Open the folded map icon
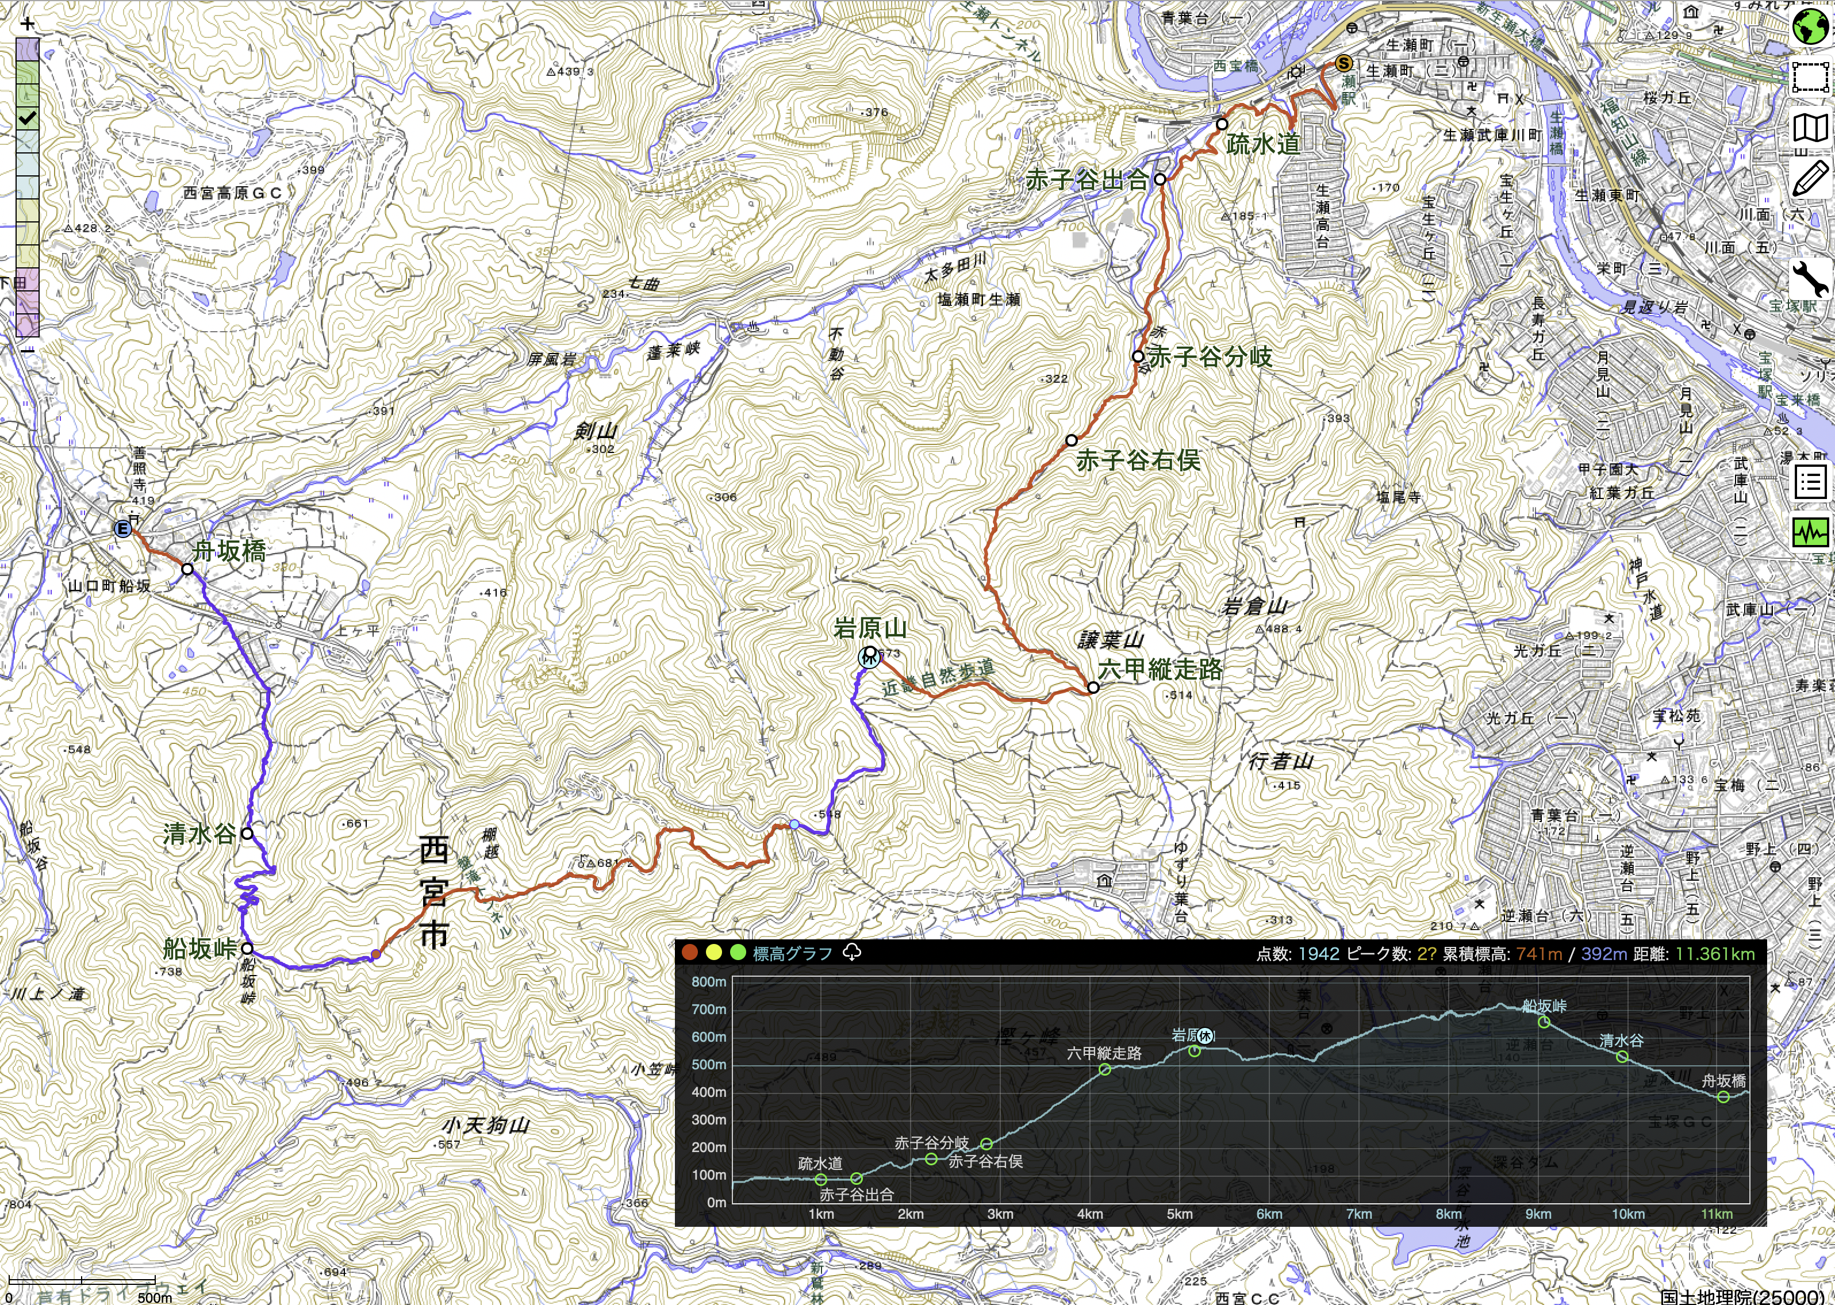1835x1305 pixels. point(1810,128)
